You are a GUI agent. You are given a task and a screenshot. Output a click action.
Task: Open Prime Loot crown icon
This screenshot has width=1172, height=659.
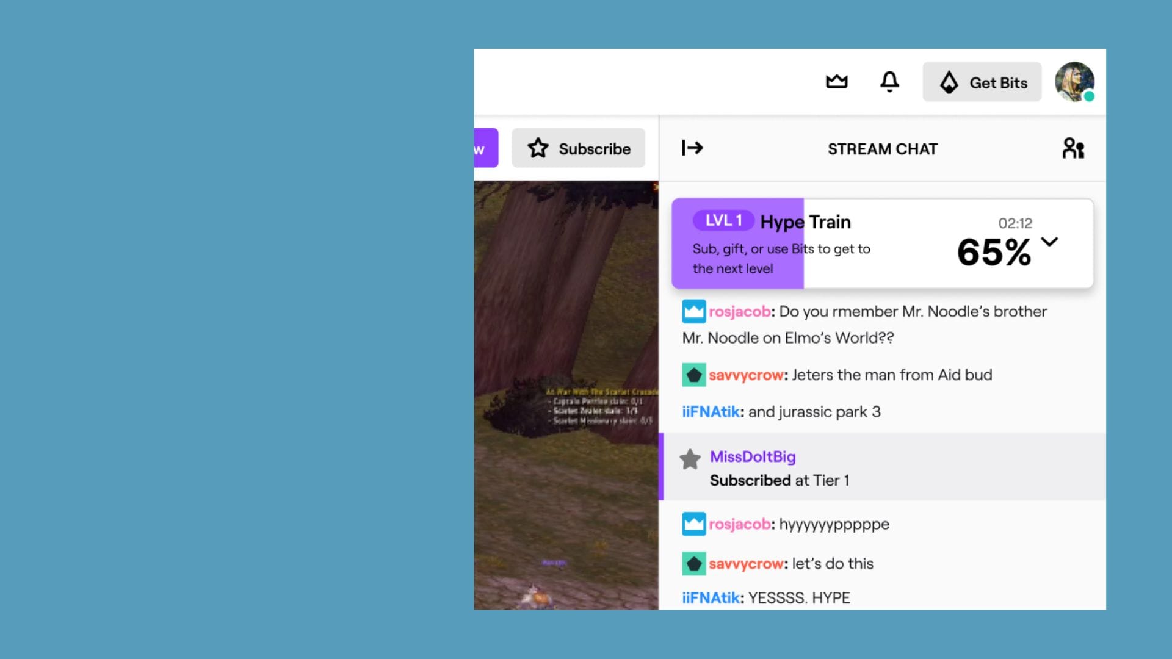click(836, 81)
